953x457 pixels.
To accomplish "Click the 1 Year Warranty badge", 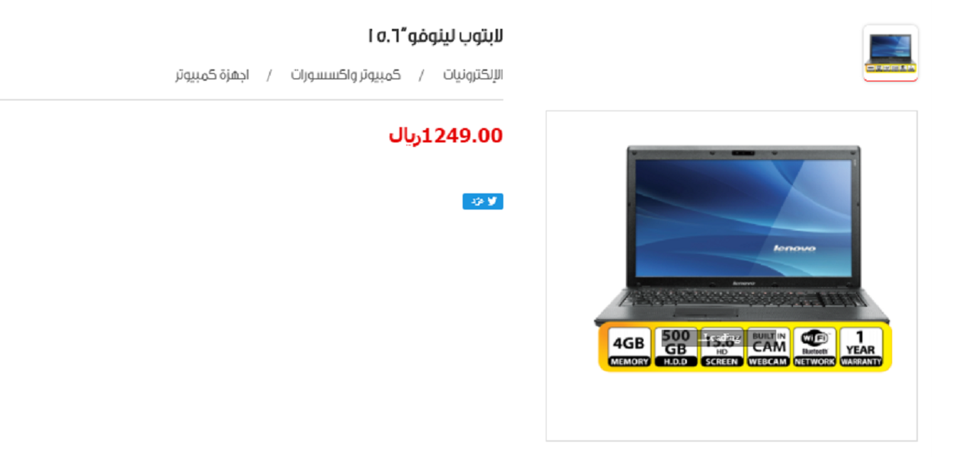I will tap(861, 347).
